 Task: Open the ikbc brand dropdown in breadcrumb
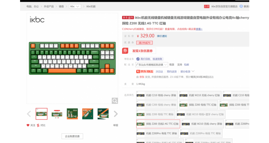click(75, 6)
